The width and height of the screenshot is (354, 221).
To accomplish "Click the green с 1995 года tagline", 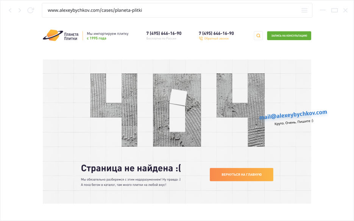I will [x=97, y=38].
